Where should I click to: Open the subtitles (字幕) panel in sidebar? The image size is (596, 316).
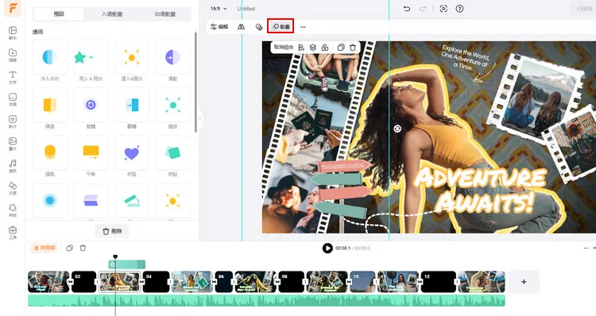point(13,99)
